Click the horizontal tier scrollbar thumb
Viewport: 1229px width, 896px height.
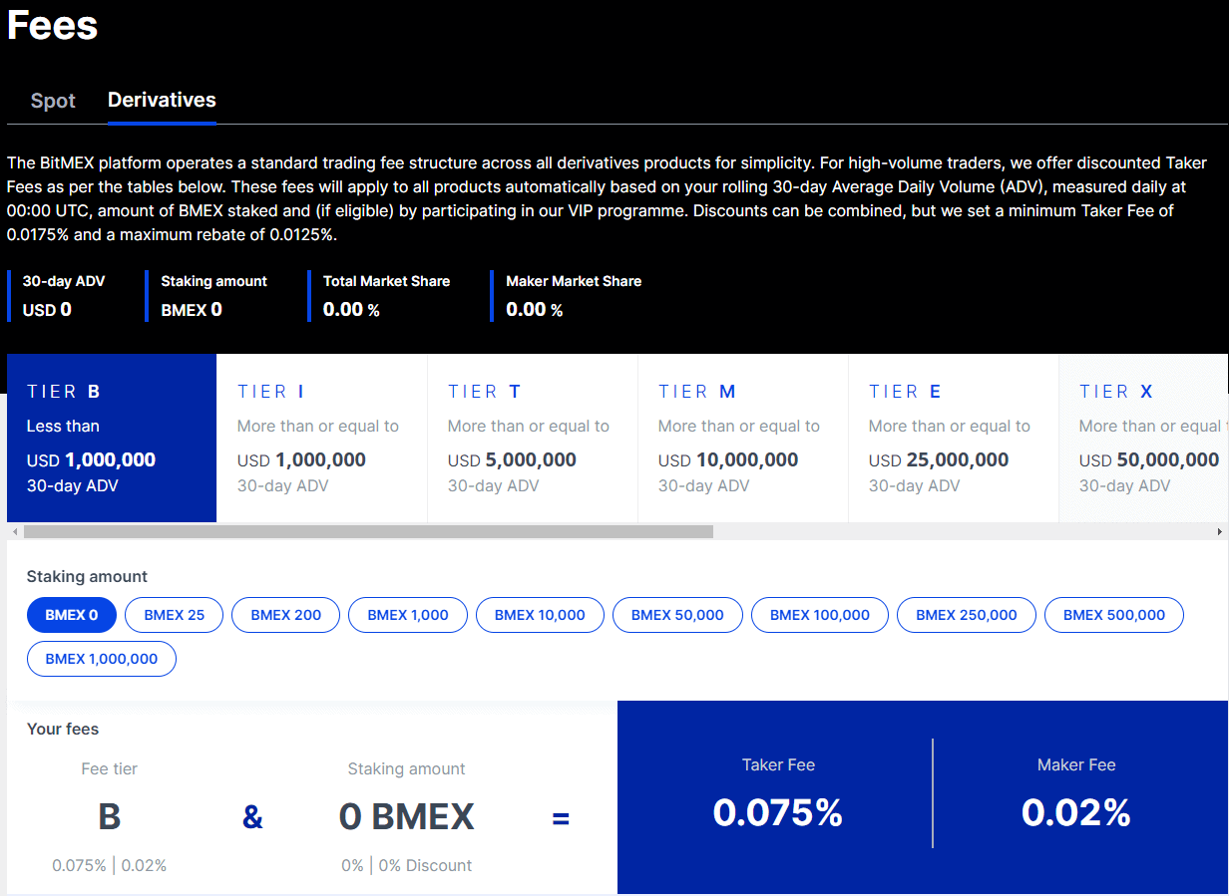[368, 532]
